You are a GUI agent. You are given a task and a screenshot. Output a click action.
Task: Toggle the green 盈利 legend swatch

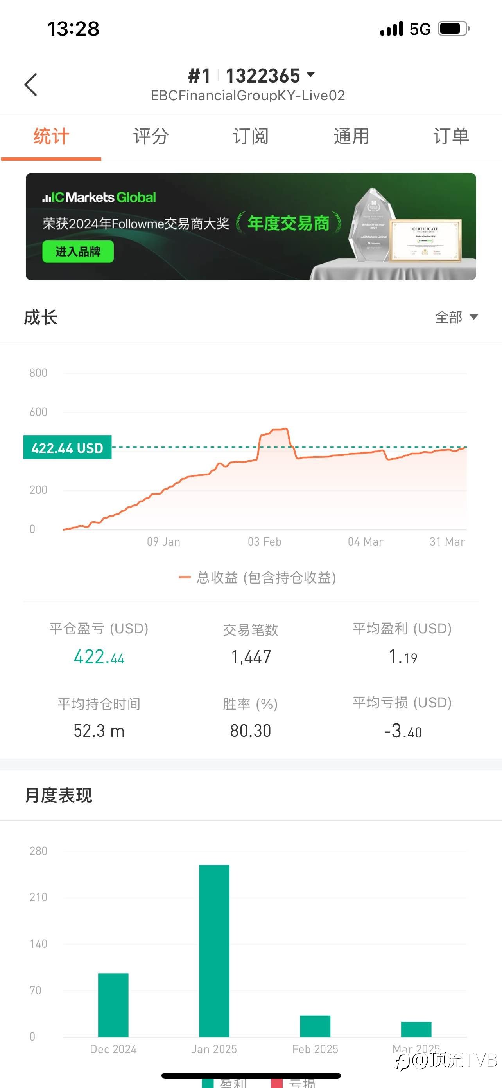point(207,1083)
